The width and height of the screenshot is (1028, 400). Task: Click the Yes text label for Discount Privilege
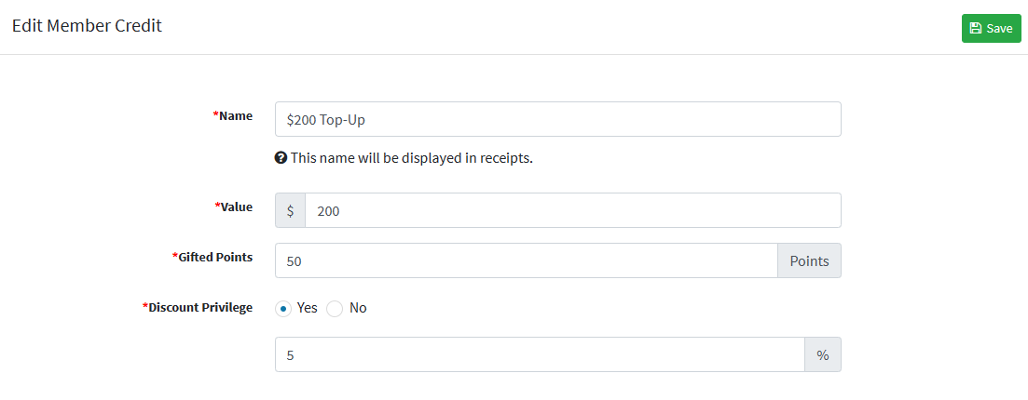tap(307, 308)
